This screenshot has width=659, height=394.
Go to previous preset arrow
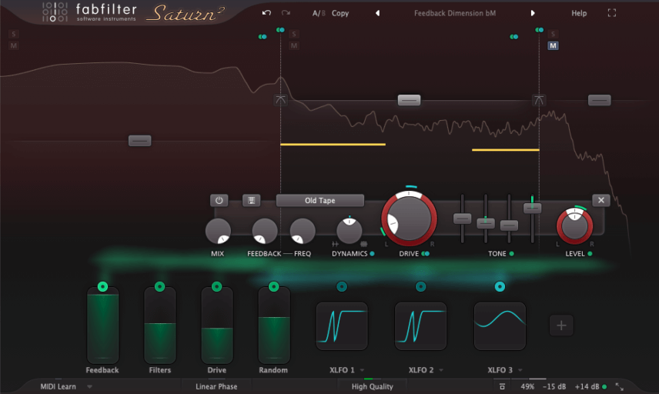coord(377,13)
